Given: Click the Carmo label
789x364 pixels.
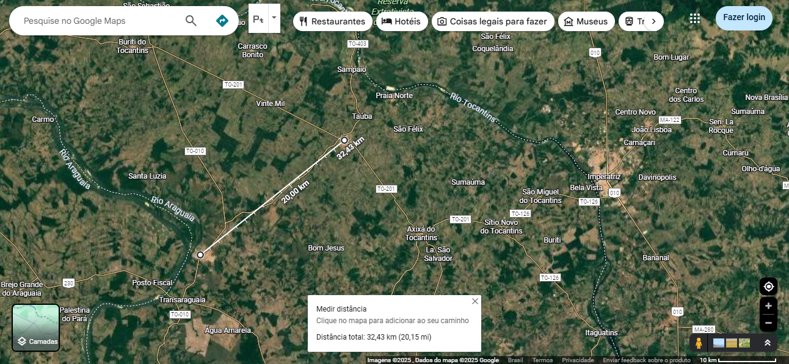Looking at the screenshot, I should (x=43, y=120).
